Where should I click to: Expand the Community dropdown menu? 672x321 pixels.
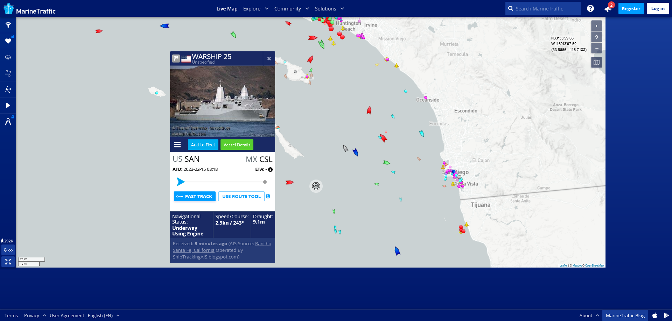pyautogui.click(x=292, y=9)
